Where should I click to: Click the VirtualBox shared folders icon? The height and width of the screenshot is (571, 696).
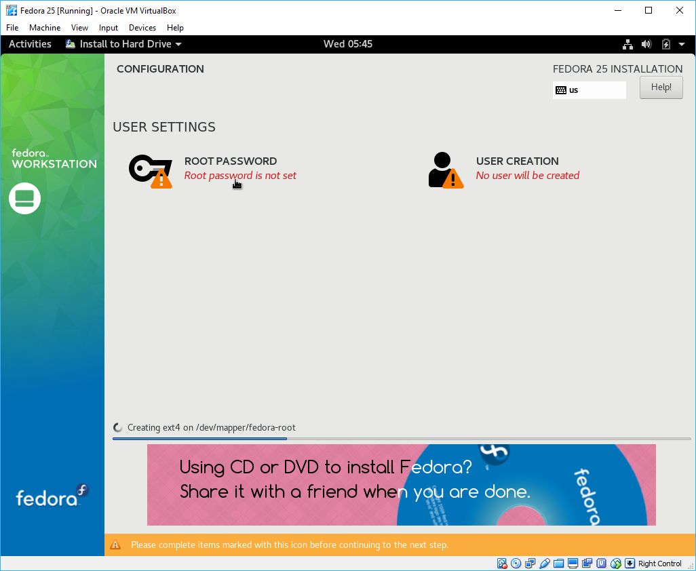pyautogui.click(x=558, y=564)
